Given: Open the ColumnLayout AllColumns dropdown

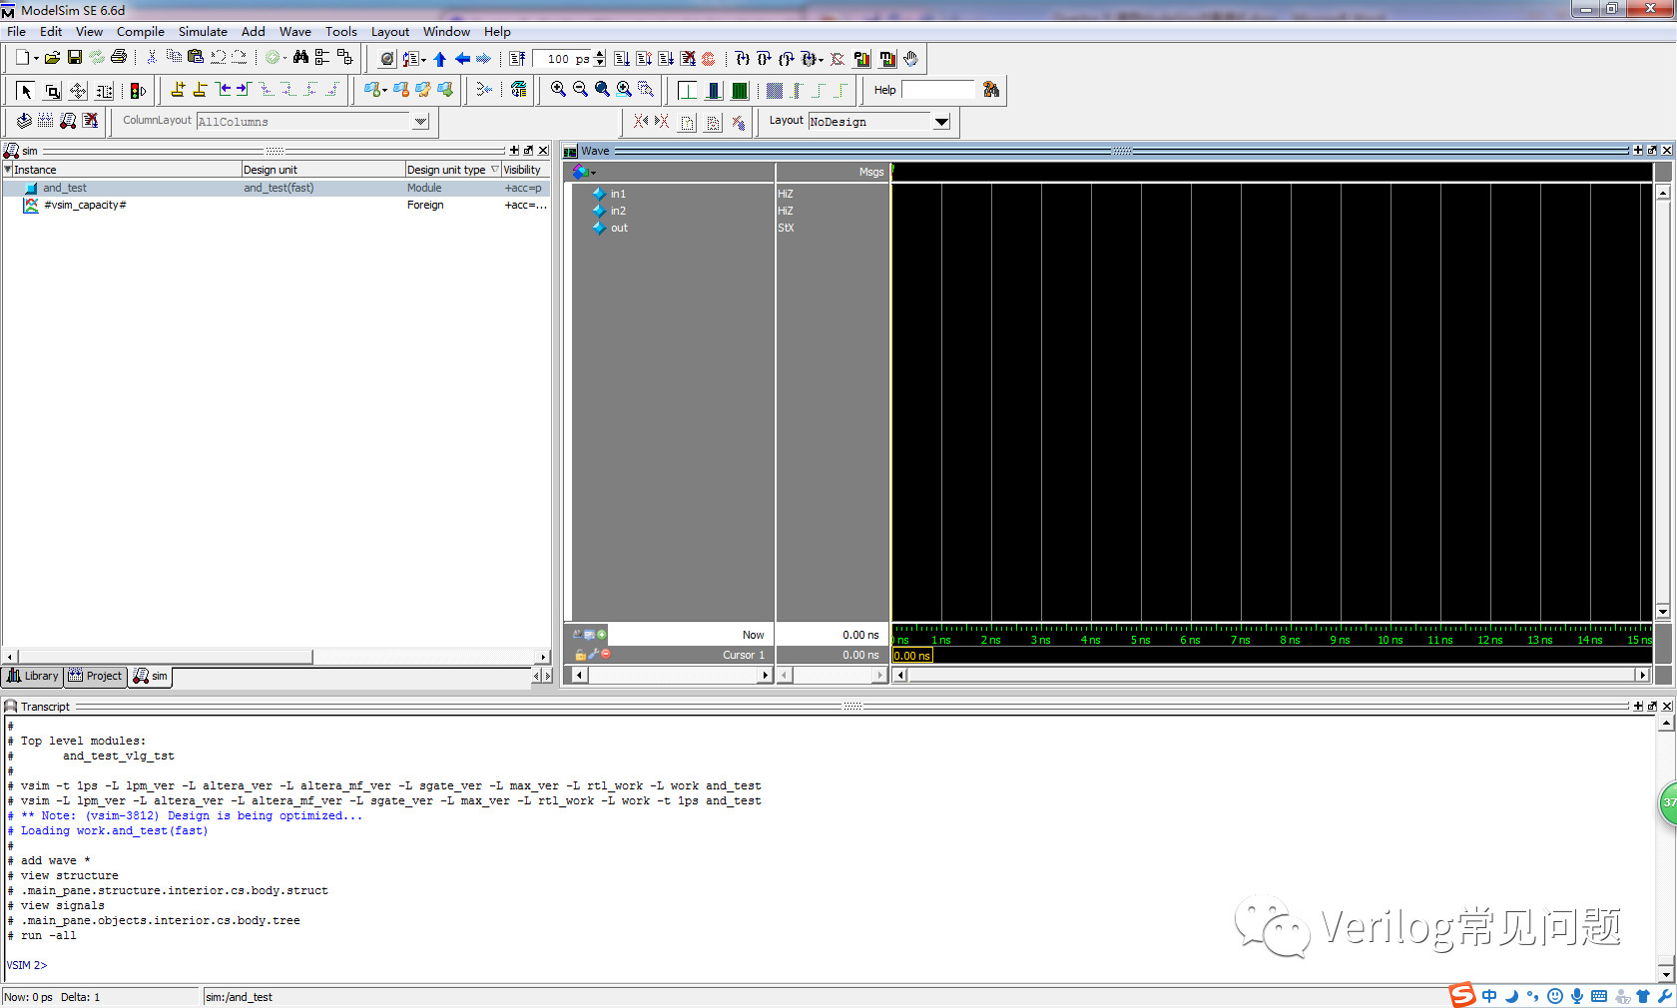Looking at the screenshot, I should [420, 122].
